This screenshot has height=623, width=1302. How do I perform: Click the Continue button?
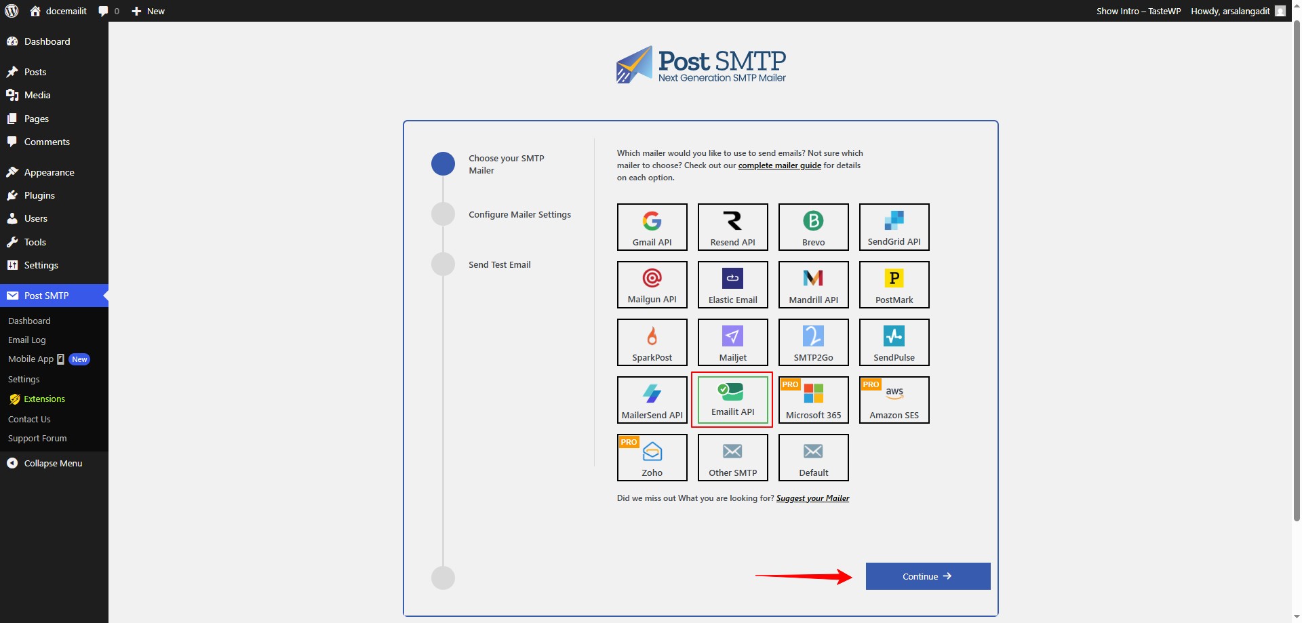[x=927, y=576]
